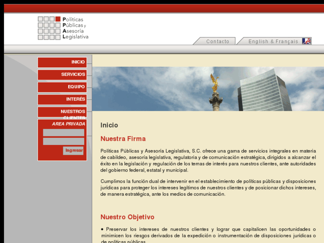Click the Nuestra Firma heading
The height and width of the screenshot is (243, 324).
tap(123, 139)
